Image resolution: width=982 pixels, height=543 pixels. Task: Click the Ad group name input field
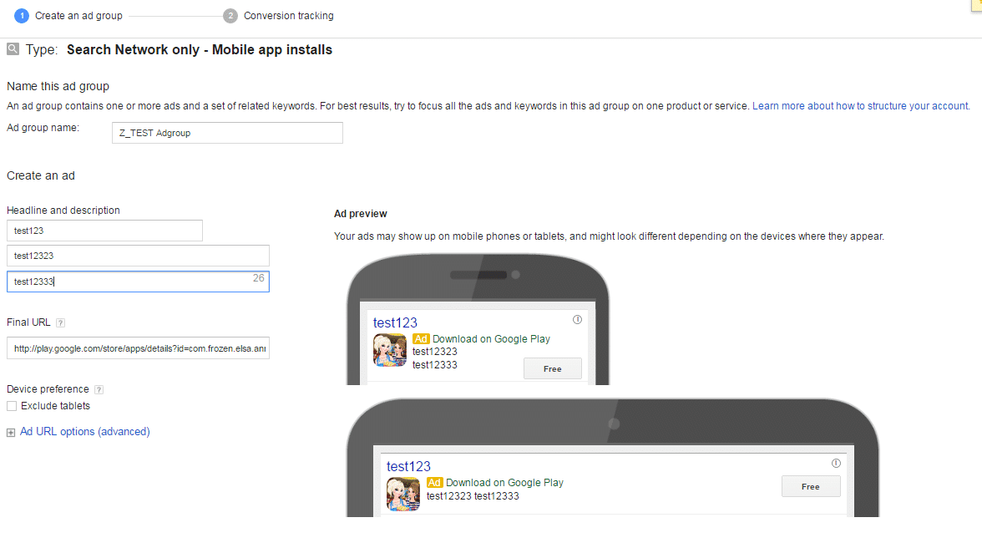coord(227,133)
